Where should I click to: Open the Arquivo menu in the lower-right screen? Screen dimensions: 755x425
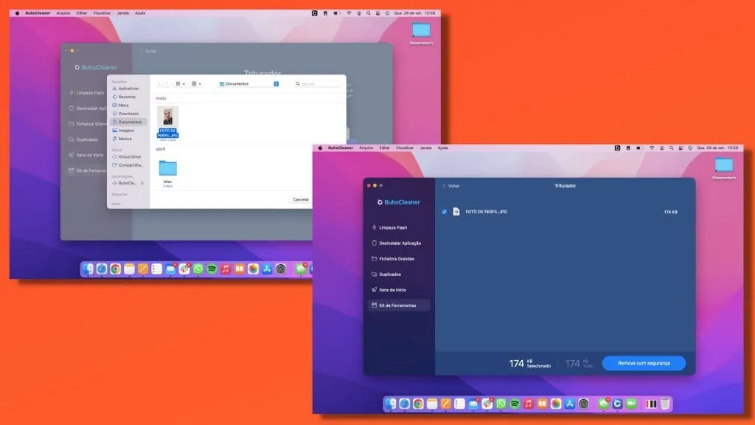point(366,148)
